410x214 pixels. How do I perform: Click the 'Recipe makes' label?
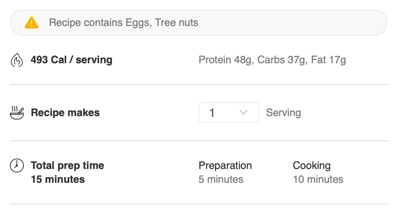click(x=65, y=113)
